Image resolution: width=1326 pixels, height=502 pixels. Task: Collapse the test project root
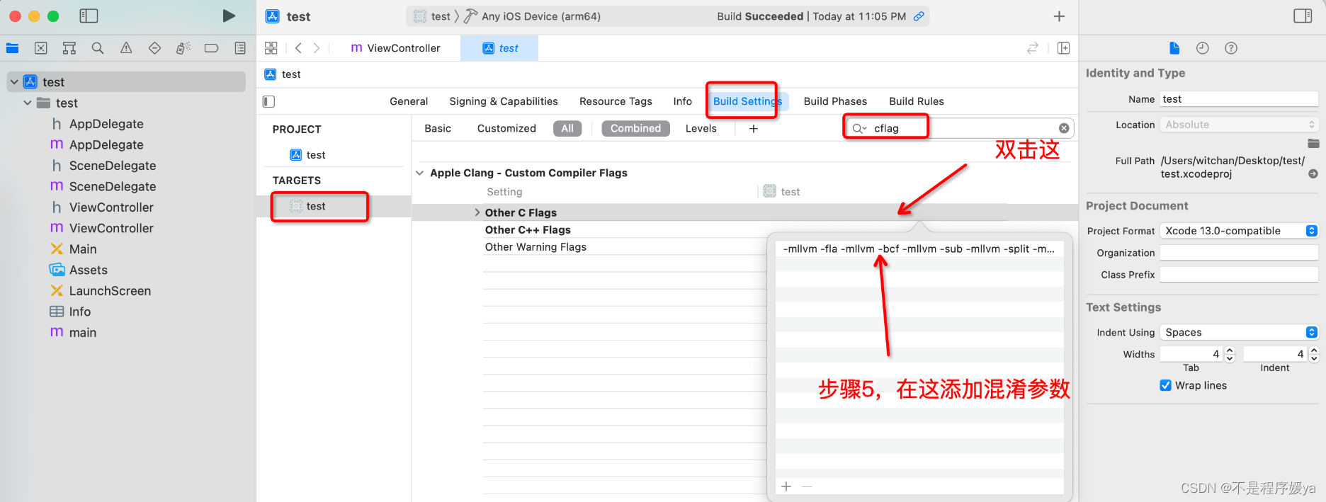(x=14, y=82)
